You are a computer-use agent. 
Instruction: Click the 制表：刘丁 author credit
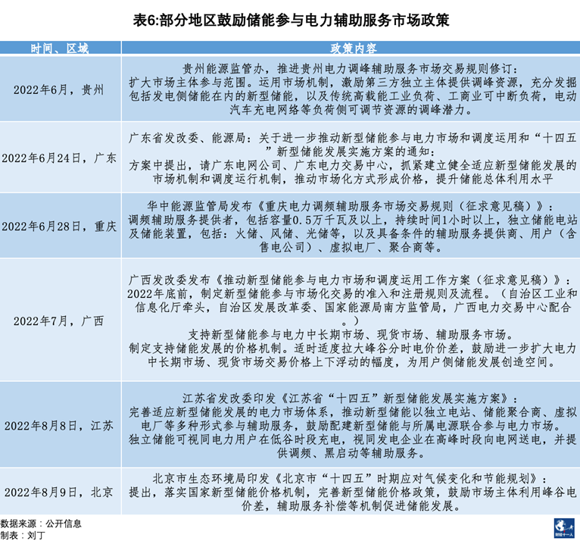(23, 534)
